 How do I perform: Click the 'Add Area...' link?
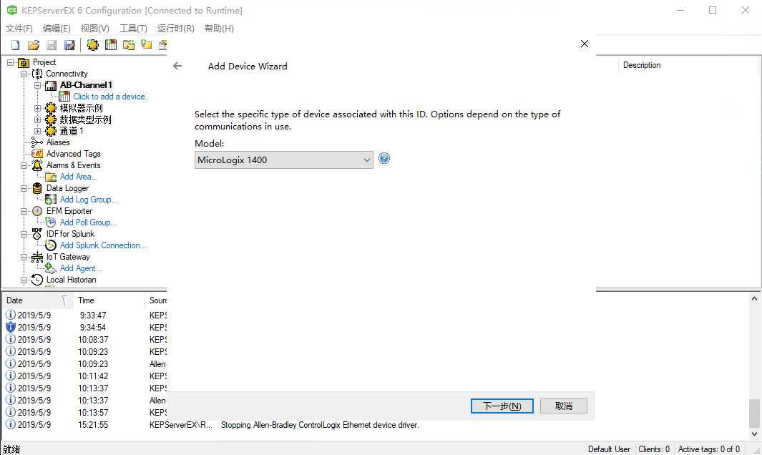79,177
